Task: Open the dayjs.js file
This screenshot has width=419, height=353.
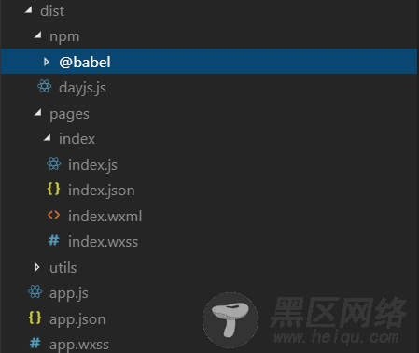Action: pos(82,88)
